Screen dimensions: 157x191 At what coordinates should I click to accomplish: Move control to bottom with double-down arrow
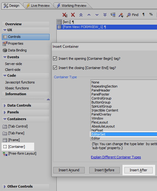[x=105, y=15]
